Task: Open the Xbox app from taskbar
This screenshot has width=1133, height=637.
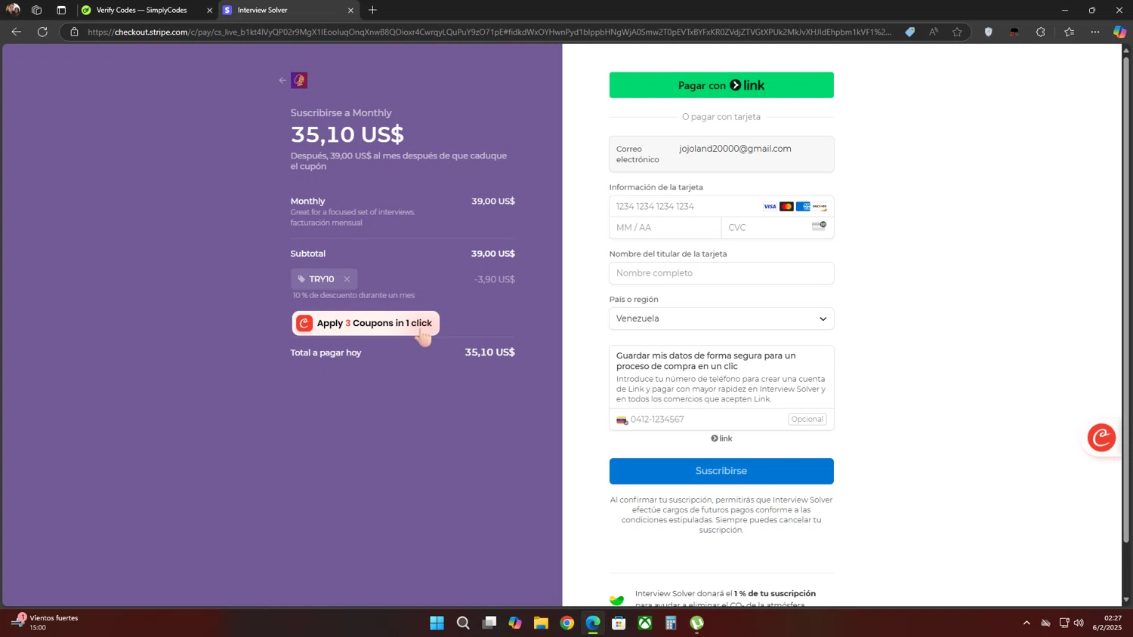Action: tap(645, 623)
